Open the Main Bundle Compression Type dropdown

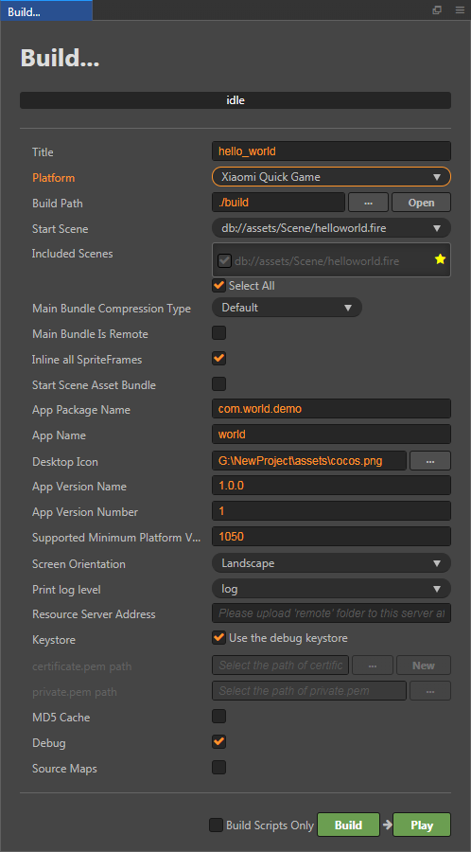point(287,308)
